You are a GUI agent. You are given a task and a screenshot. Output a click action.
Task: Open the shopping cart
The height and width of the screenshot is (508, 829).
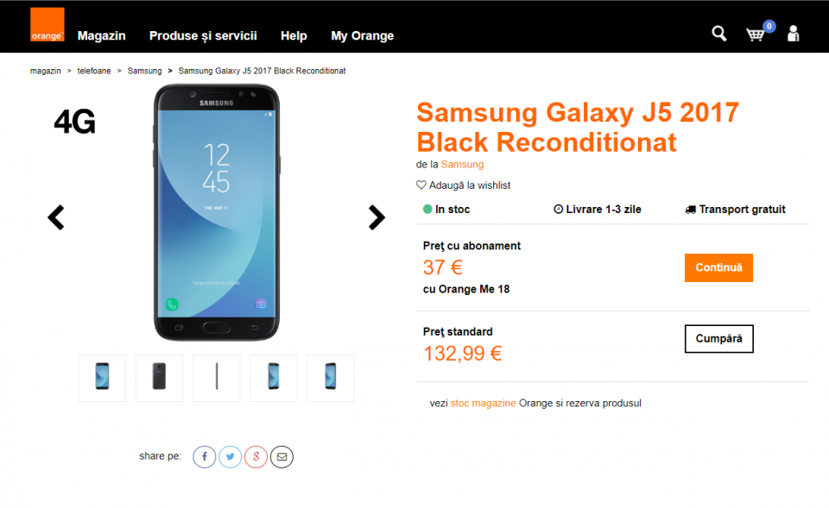pos(756,34)
